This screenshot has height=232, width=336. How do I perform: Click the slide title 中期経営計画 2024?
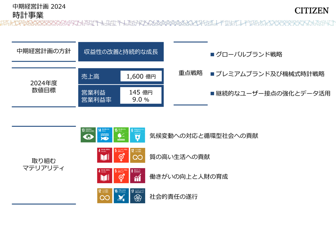tap(39, 7)
